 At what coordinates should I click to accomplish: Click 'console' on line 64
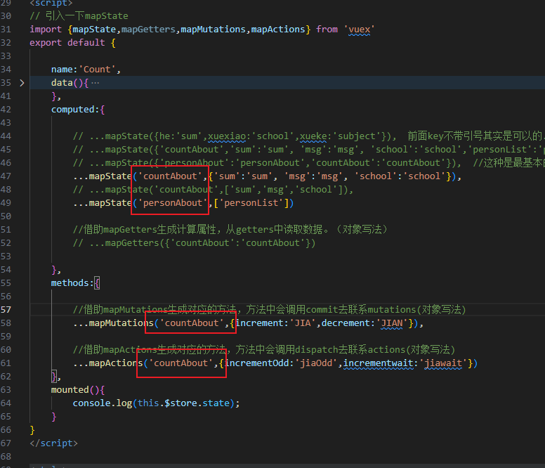(x=92, y=403)
